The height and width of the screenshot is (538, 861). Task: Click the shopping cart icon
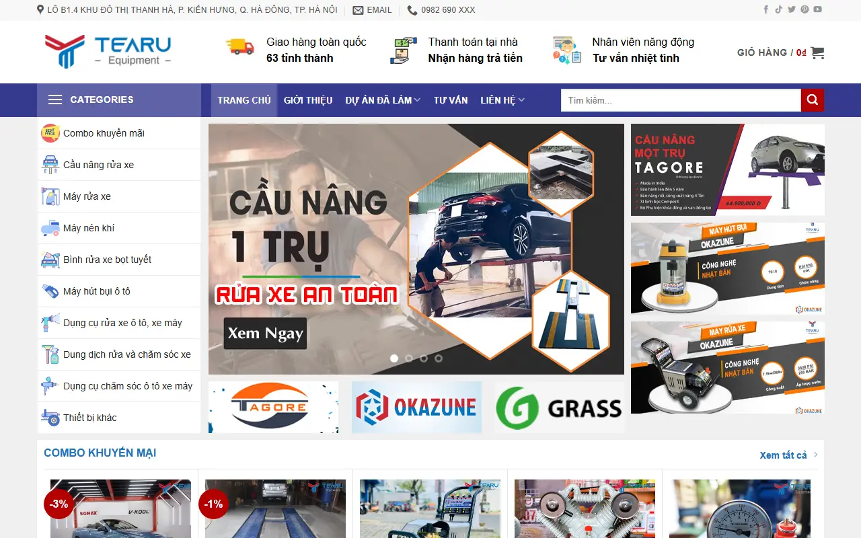click(x=817, y=52)
